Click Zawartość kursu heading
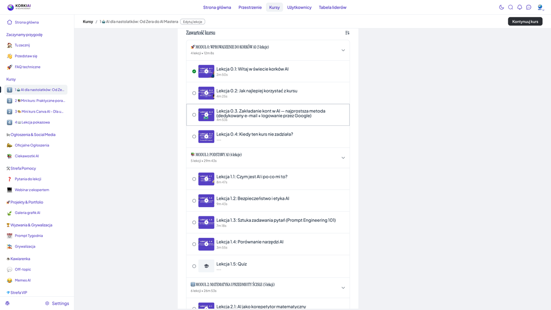 coord(201,33)
